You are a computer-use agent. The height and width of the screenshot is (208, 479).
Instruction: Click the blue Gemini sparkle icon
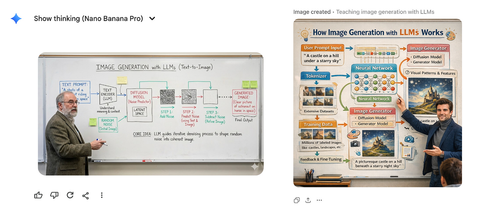coord(16,19)
